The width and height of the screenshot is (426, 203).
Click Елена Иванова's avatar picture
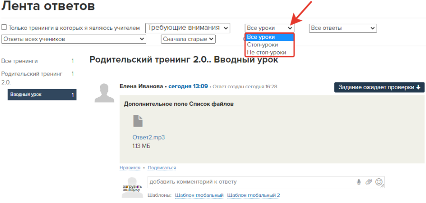[x=104, y=93]
